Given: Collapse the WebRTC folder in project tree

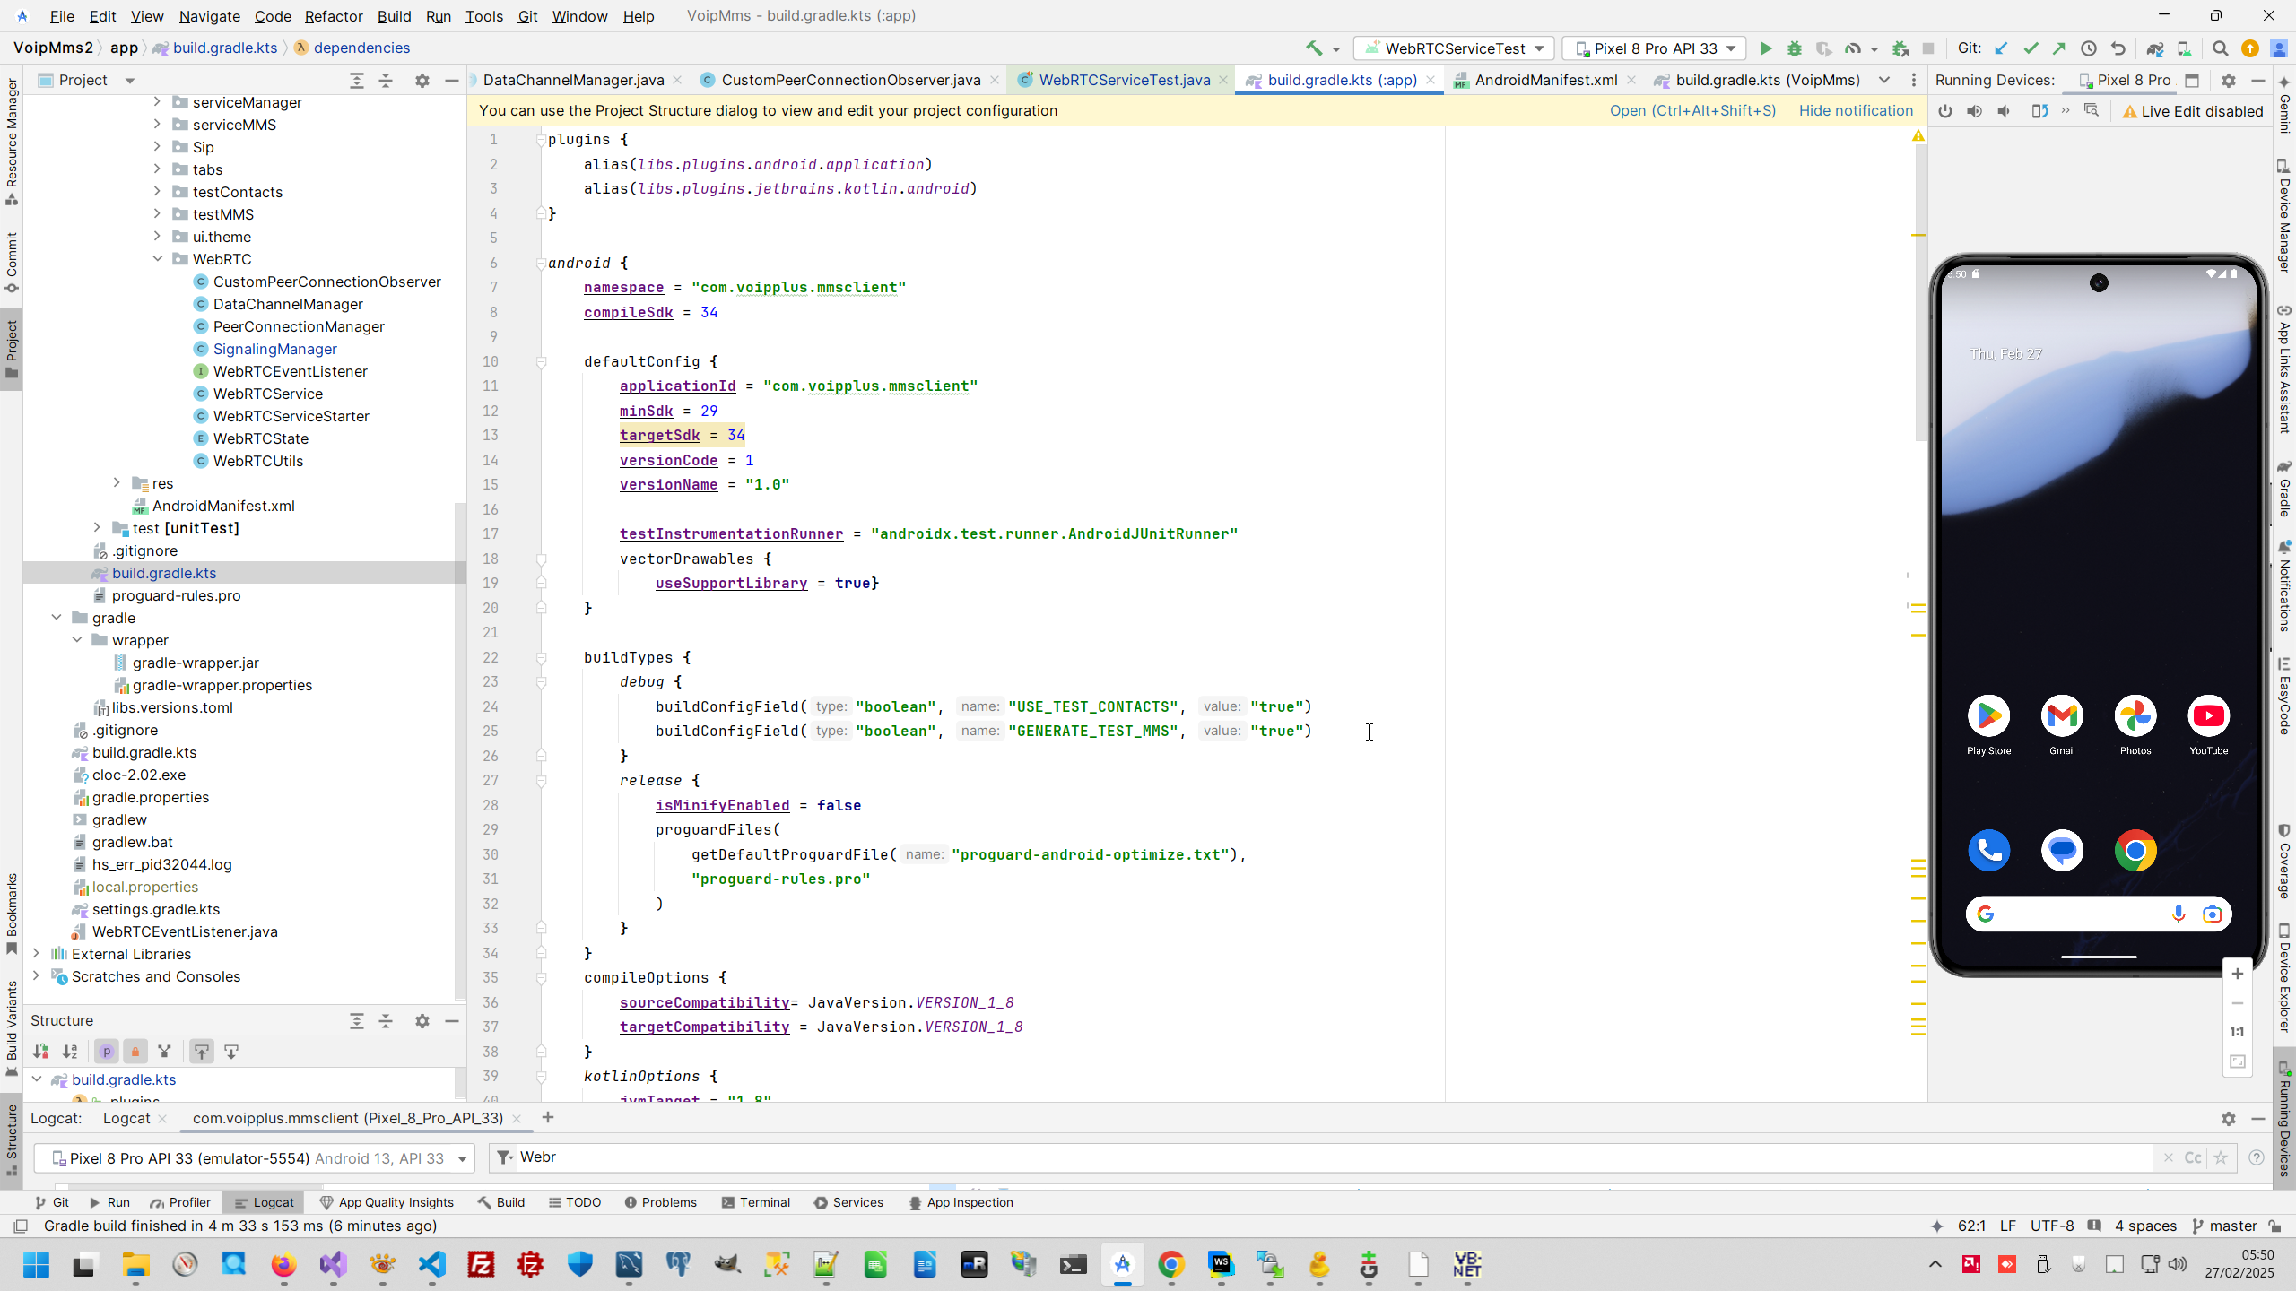Looking at the screenshot, I should (x=158, y=259).
